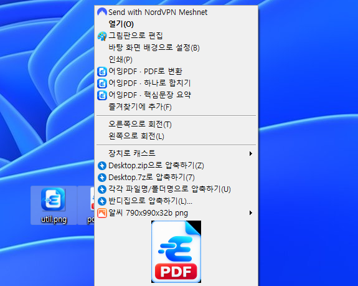
Task: Choose 열기(O) from the context menu
Action: pyautogui.click(x=176, y=24)
